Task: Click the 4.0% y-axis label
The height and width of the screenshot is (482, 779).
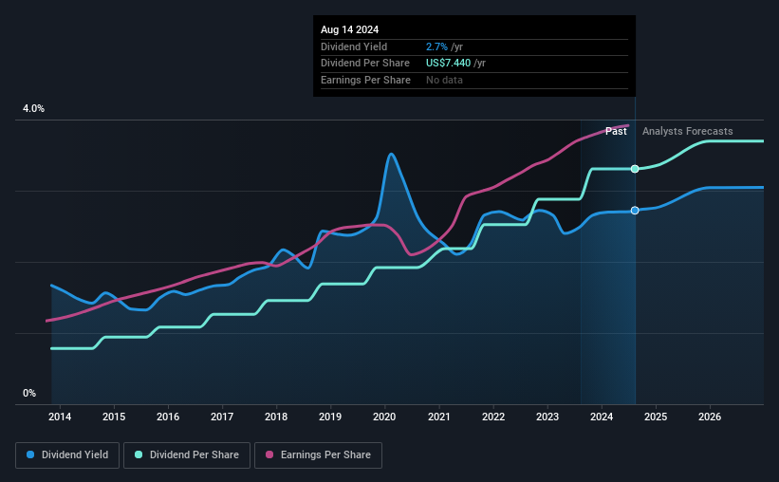Action: (33, 109)
